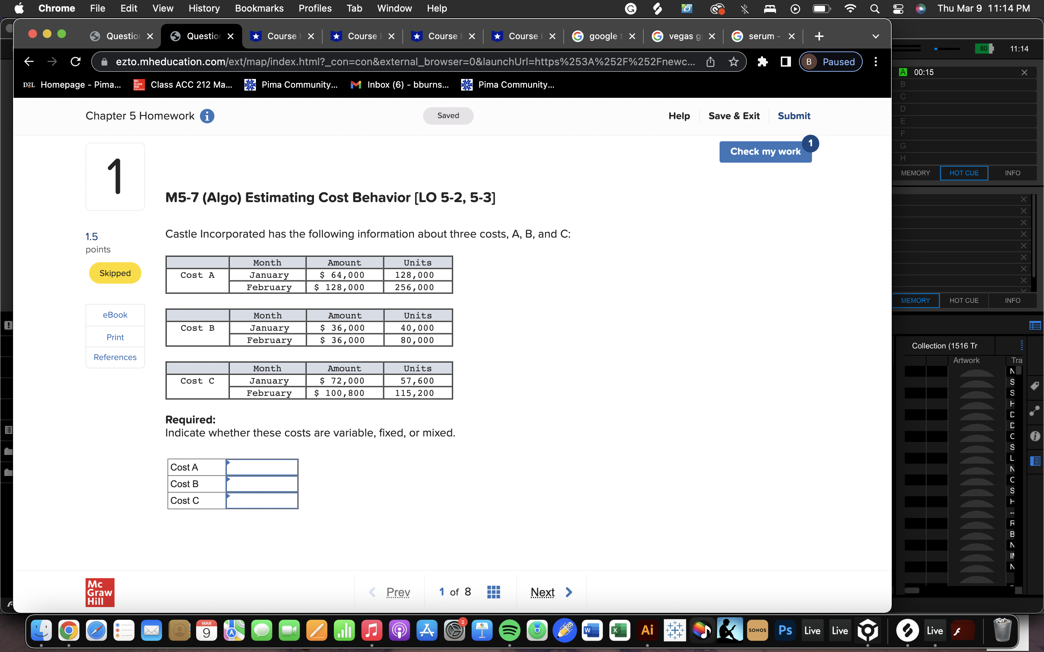Image resolution: width=1044 pixels, height=652 pixels.
Task: Open the Bookmarks menu
Action: tap(259, 8)
